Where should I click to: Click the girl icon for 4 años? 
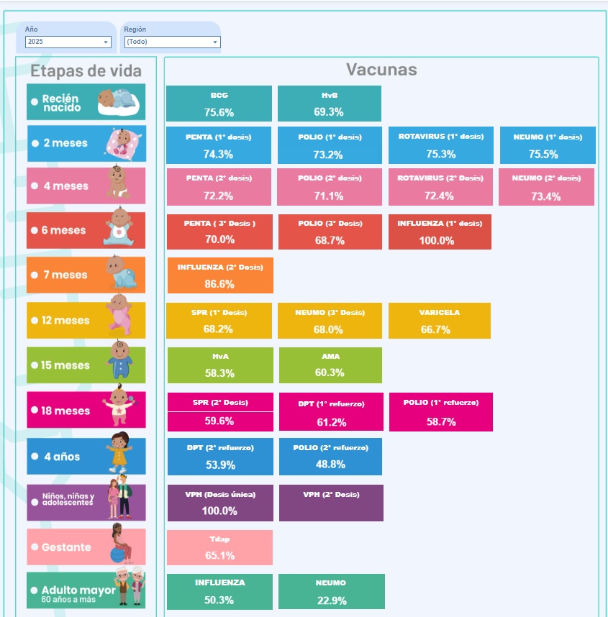click(119, 452)
